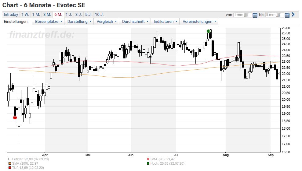The width and height of the screenshot is (302, 171).
Task: Expand the Börsenplätze dropdown
Action: click(x=49, y=22)
